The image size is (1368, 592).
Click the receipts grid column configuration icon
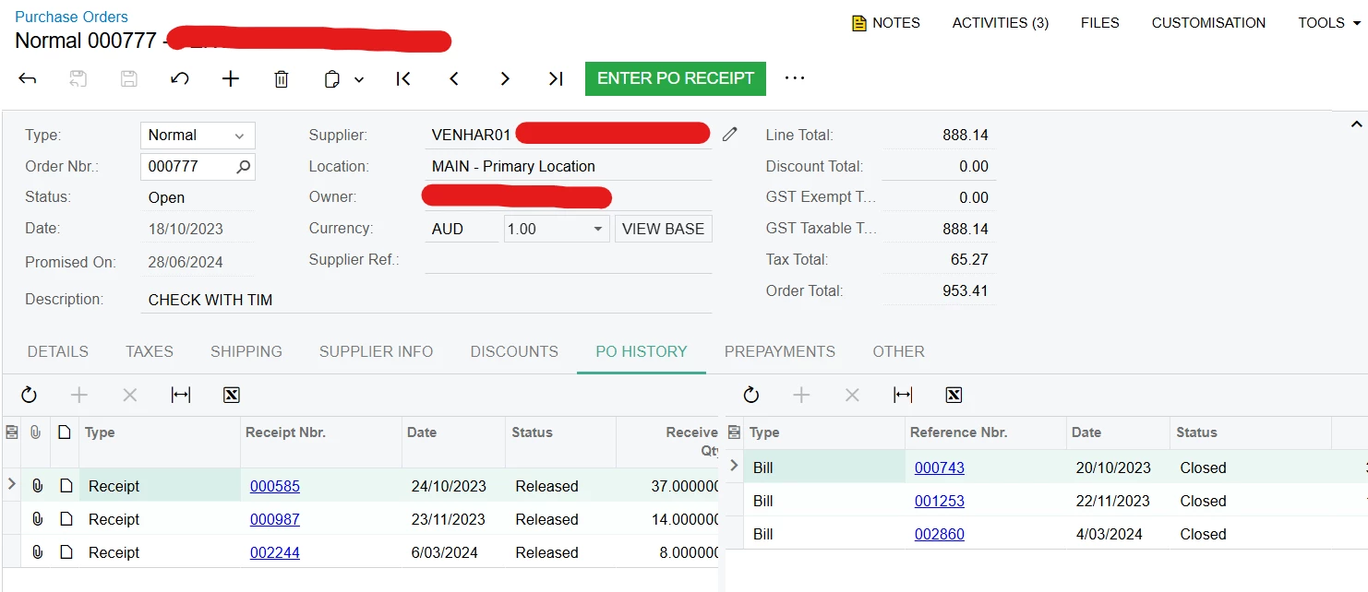pos(11,432)
